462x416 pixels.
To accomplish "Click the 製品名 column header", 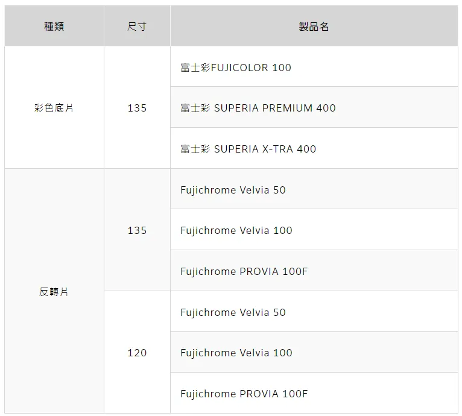I will click(x=314, y=26).
